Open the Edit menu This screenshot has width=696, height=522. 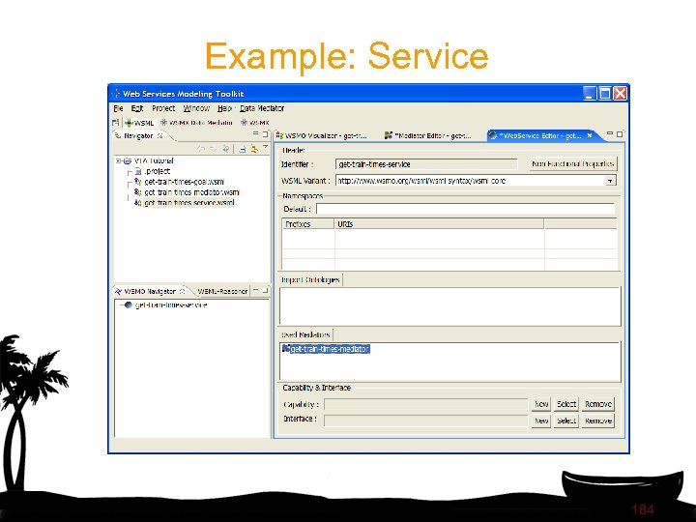(x=136, y=108)
